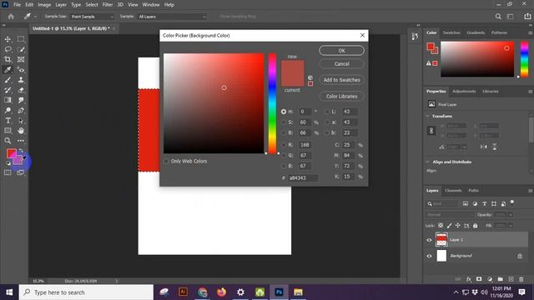Click Cancel in the Color Picker
Image resolution: width=534 pixels, height=300 pixels.
pos(341,64)
